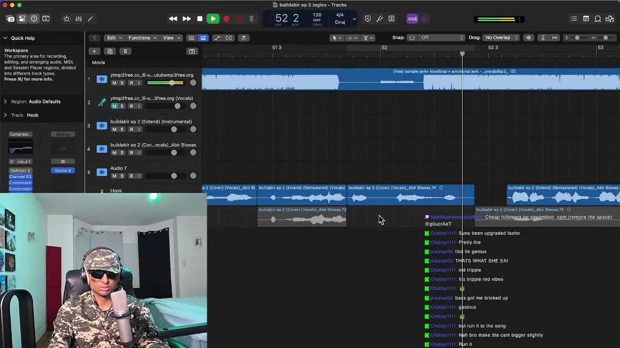Image resolution: width=620 pixels, height=348 pixels.
Task: Open the View menu in tracks area
Action: tap(171, 38)
